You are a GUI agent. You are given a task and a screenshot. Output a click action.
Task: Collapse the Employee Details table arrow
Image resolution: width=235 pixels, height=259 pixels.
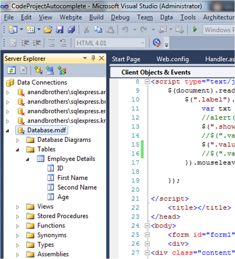[27, 160]
